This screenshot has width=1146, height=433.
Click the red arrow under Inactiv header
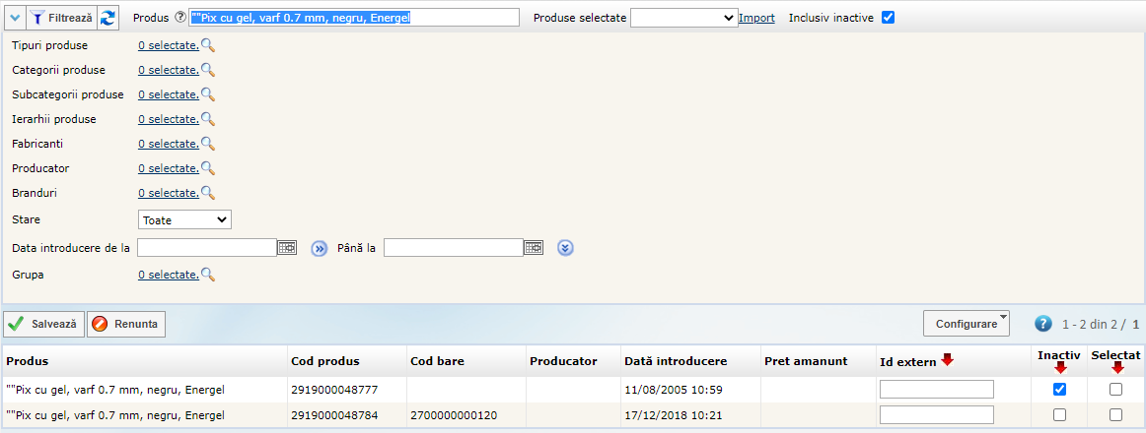coord(1060,368)
